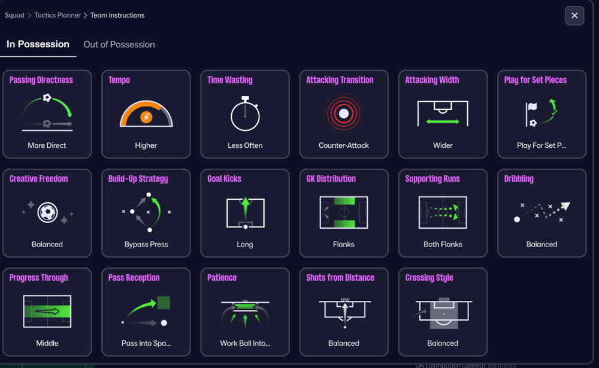Click the Supporting Runs pitch arrows icon
This screenshot has width=599, height=368.
pyautogui.click(x=443, y=212)
